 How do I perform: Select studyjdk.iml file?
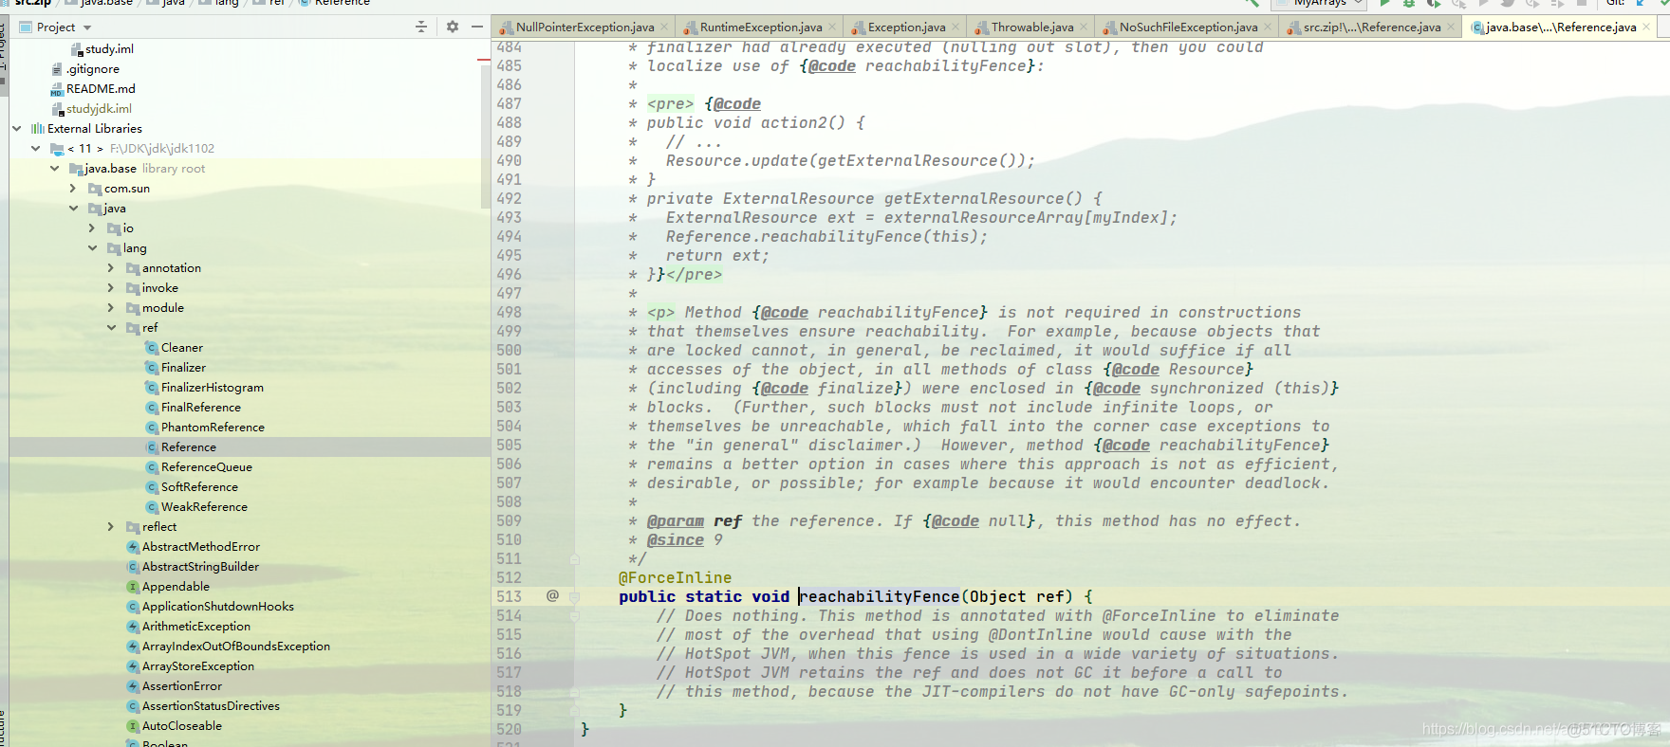99,109
